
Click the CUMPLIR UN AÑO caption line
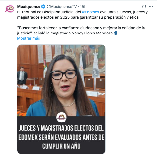(x=61, y=146)
